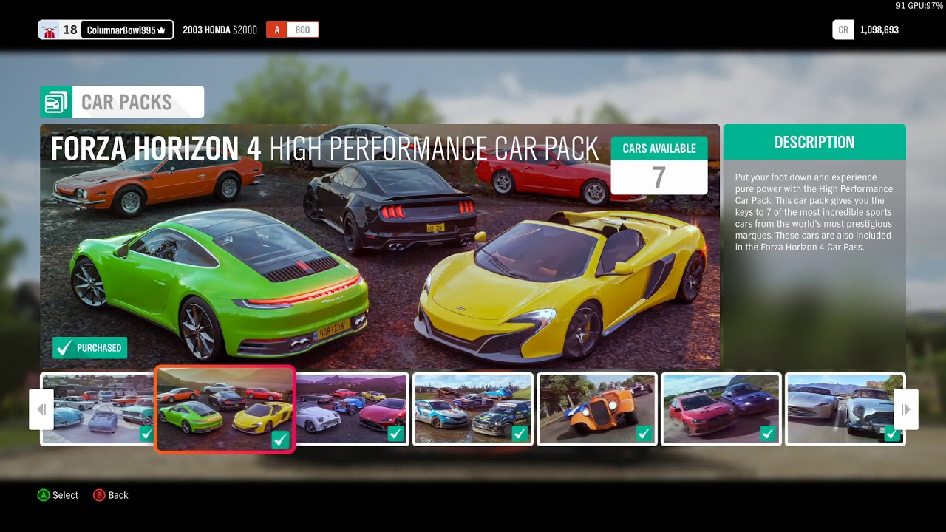Click checkmark on orange hot rod thumbnail

click(x=644, y=434)
